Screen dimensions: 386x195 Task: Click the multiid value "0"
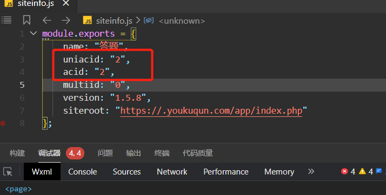[x=118, y=85]
